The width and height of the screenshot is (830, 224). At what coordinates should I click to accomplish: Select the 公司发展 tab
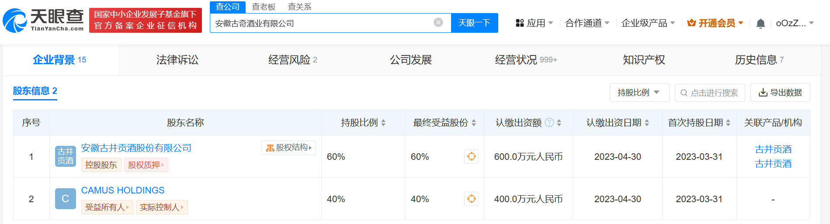pos(411,60)
